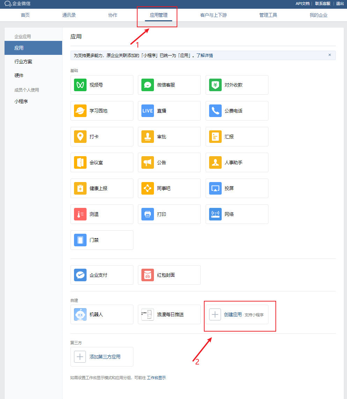Click the 企业支付 label text
Image resolution: width=347 pixels, height=399 pixels.
pos(98,275)
